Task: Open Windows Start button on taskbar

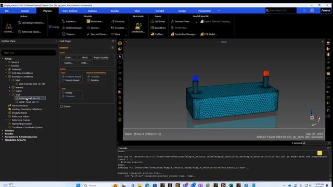Action: point(78,185)
